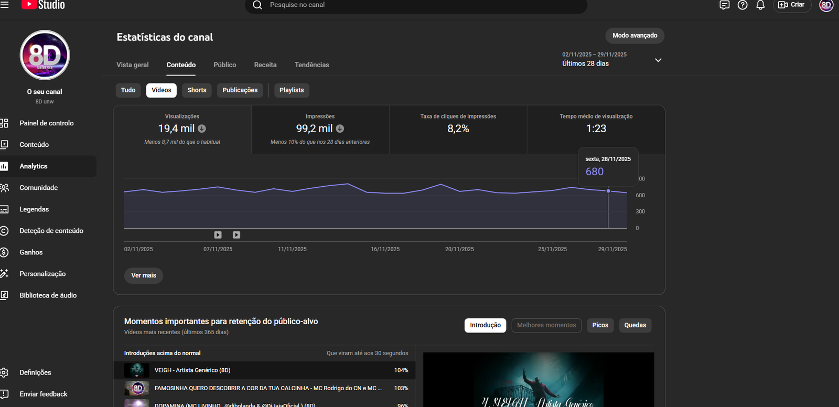Select the Playlists filter chip
Viewport: 839px width, 407px height.
pyautogui.click(x=292, y=90)
